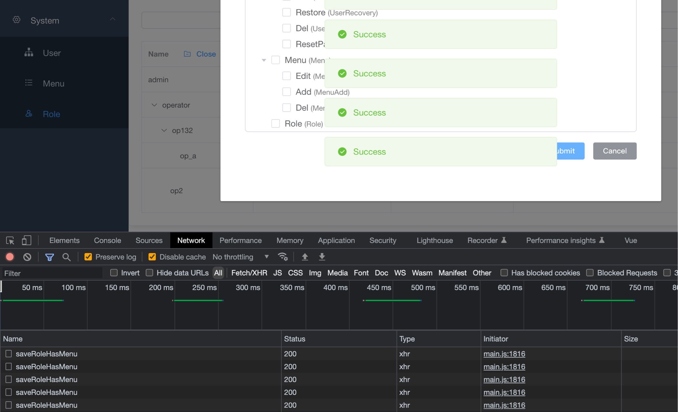This screenshot has height=412, width=678.
Task: Check the Add (MenuAdd) checkbox
Action: click(x=286, y=92)
